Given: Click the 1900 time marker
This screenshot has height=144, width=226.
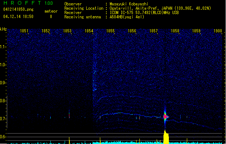Looking at the screenshot, I should coord(218,31).
